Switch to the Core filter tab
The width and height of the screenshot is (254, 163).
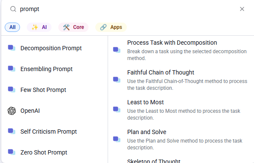(73, 27)
